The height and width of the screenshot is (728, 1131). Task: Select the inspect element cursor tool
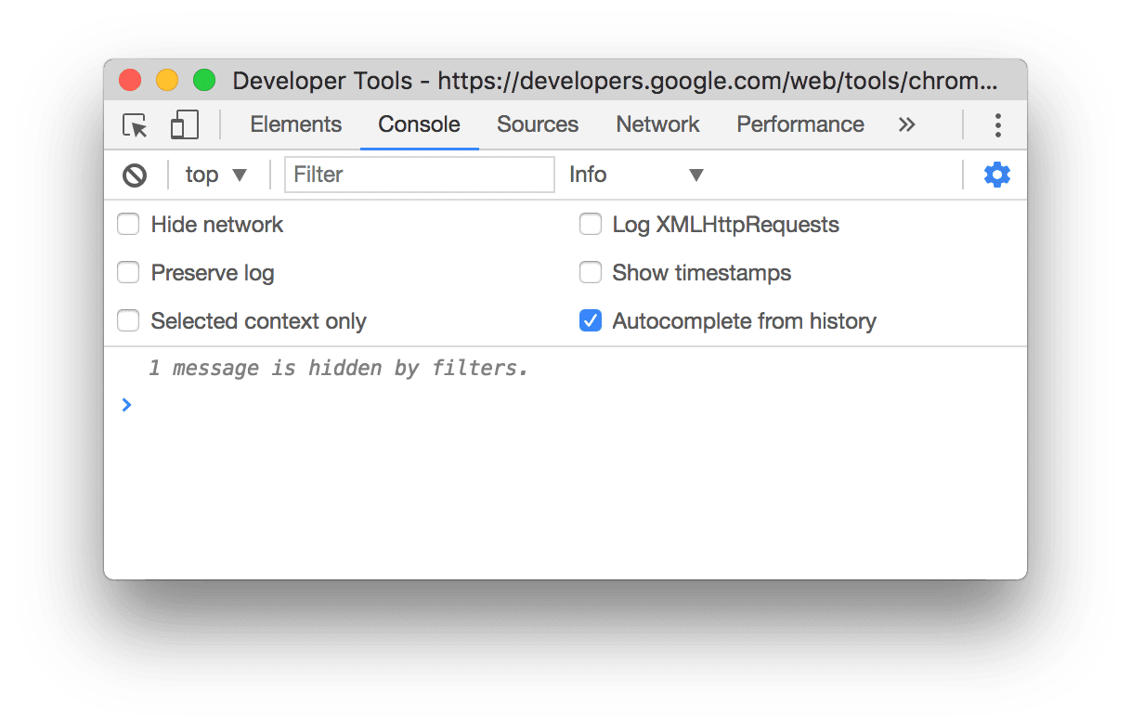point(136,125)
